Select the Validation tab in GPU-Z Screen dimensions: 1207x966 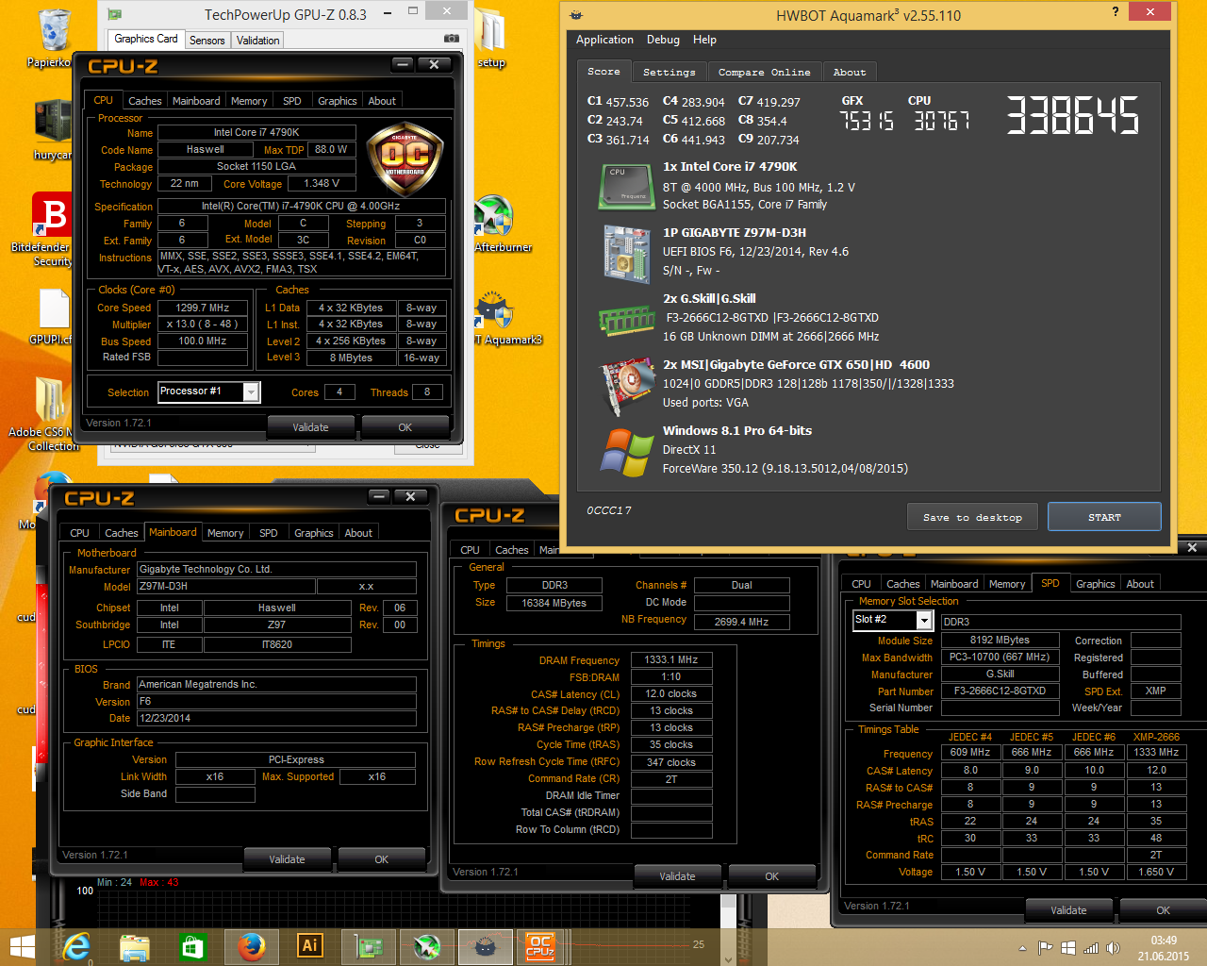coord(257,40)
